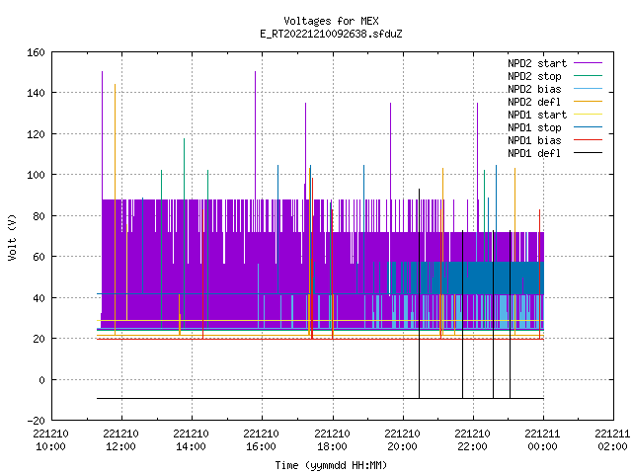
Task: Click the x-axis tick label 221210 10:00
Action: 50,440
